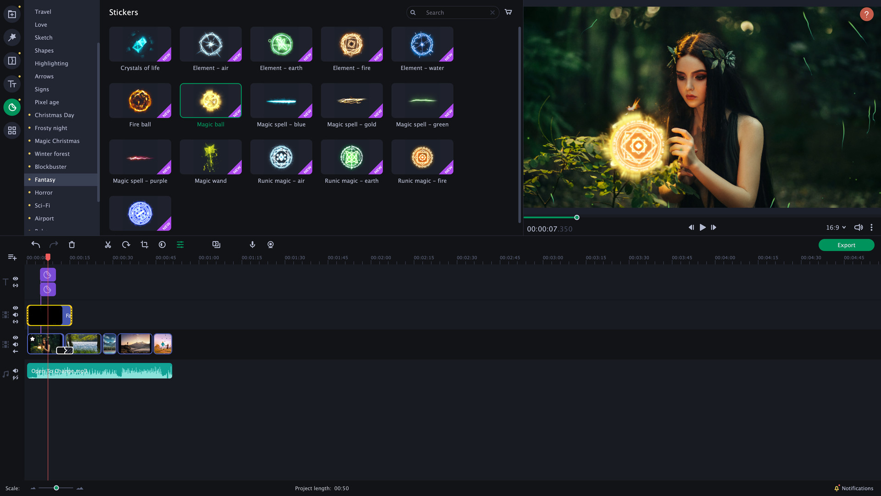Screen dimensions: 881x496
Task: Switch to the Horror sticker category
Action: coord(44,192)
